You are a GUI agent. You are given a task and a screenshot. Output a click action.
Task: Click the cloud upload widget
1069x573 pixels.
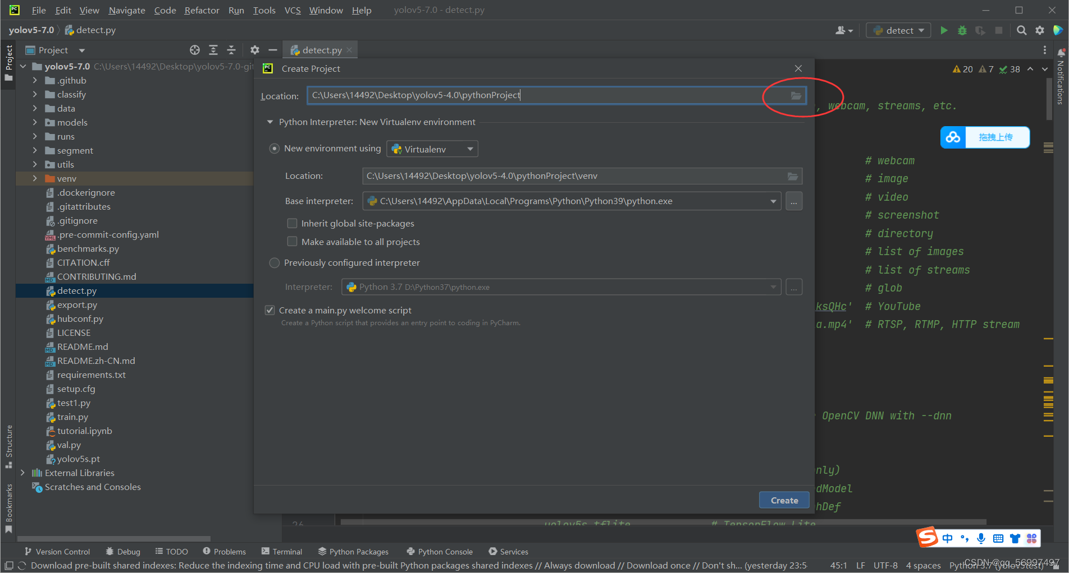pyautogui.click(x=985, y=137)
